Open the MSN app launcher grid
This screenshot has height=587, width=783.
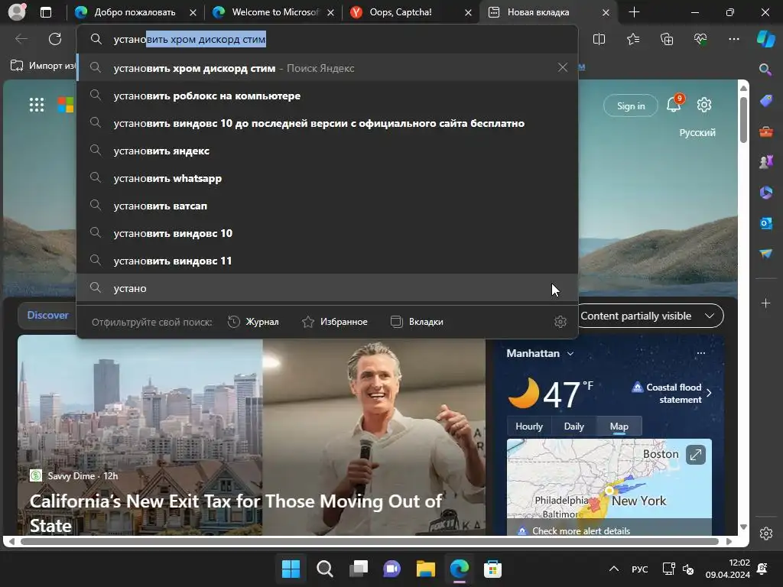click(37, 105)
